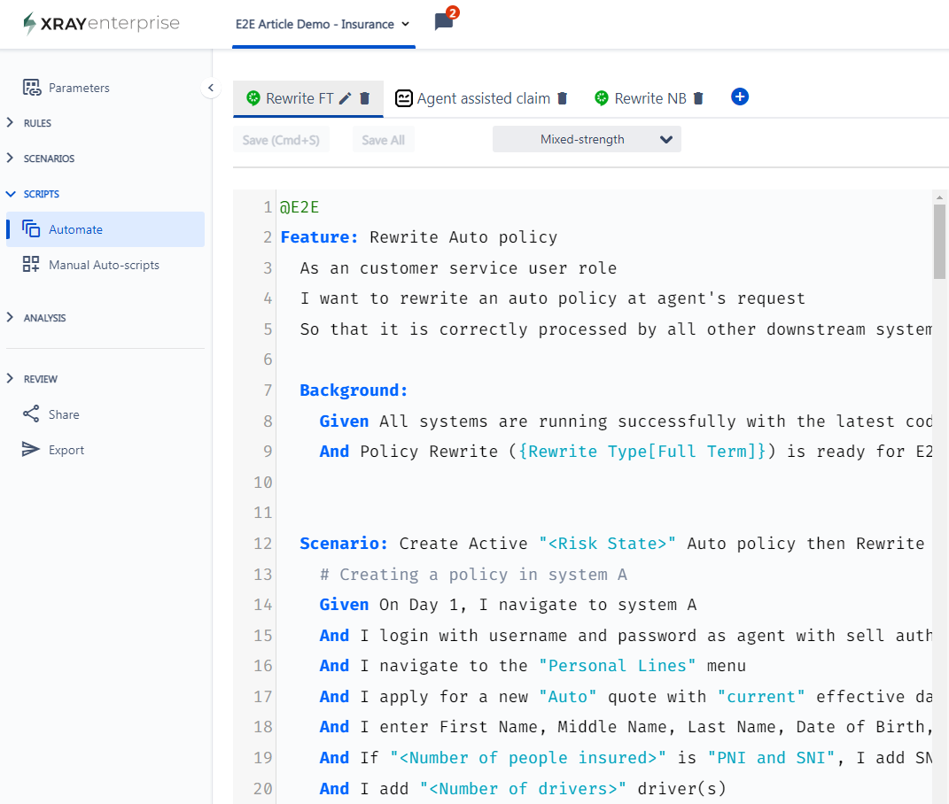Click the Background: keyword on line 7

coord(354,390)
